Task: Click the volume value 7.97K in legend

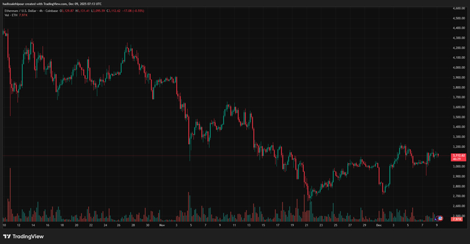Action: (x=23, y=15)
